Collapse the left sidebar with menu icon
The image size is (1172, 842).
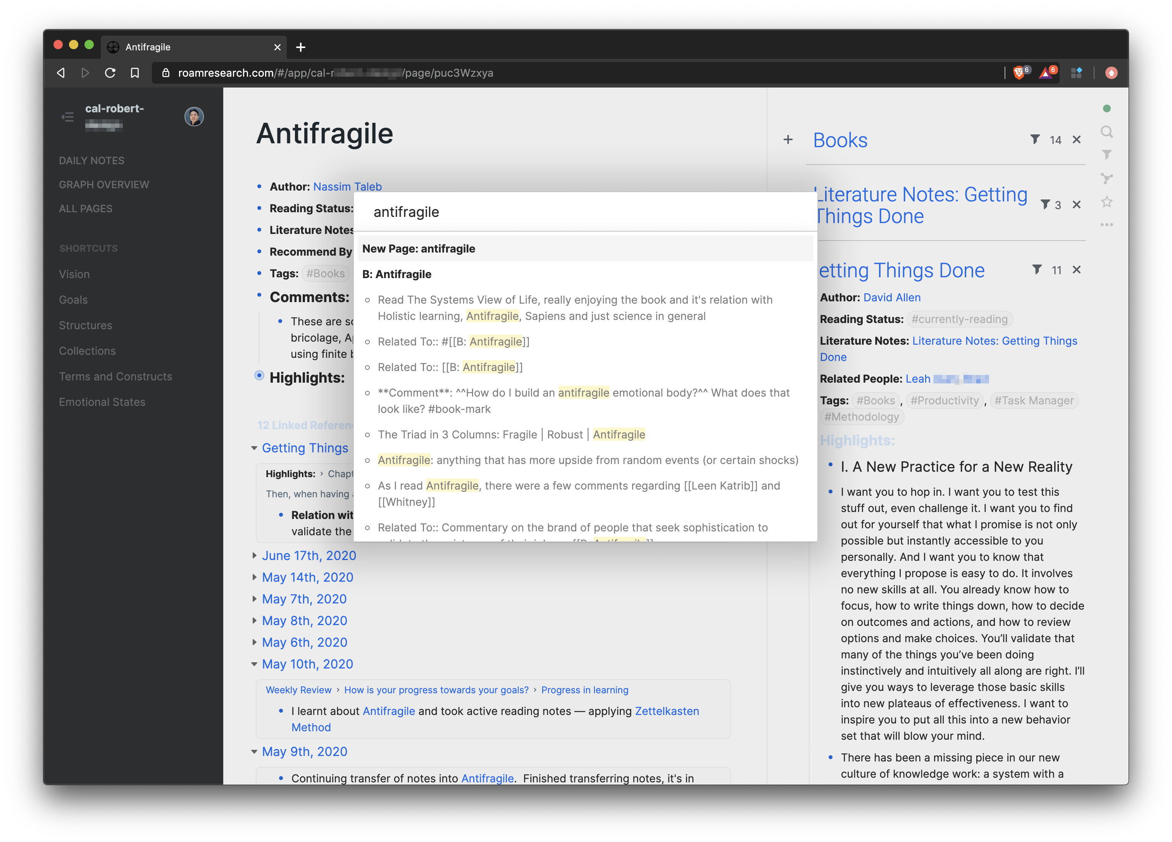(67, 117)
